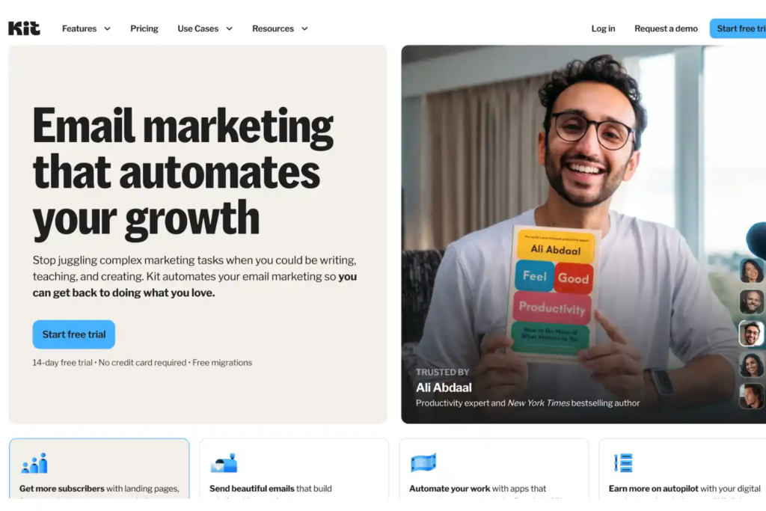Click the list autopilot earnings icon
Screen dimensions: 766x511
(x=623, y=462)
